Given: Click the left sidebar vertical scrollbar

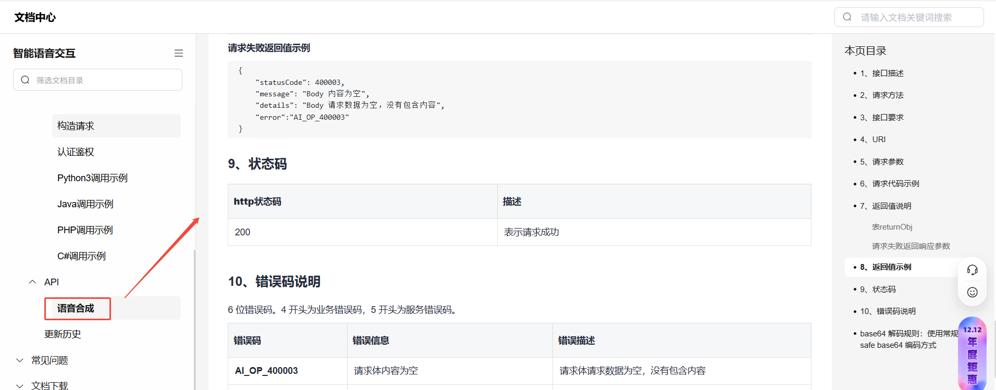Looking at the screenshot, I should pos(194,319).
